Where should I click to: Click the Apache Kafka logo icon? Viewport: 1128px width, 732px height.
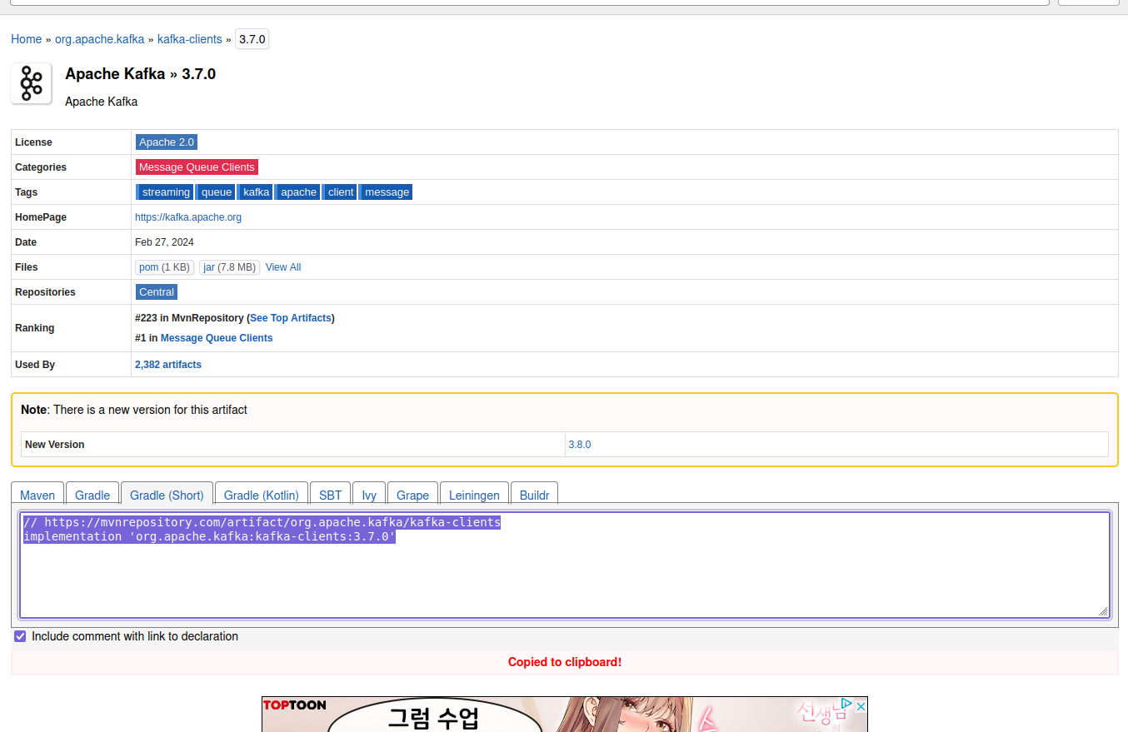coord(32,83)
